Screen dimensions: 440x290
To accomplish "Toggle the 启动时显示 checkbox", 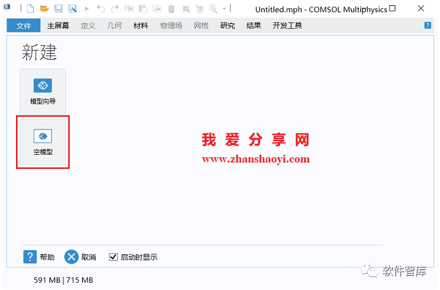I will (113, 256).
